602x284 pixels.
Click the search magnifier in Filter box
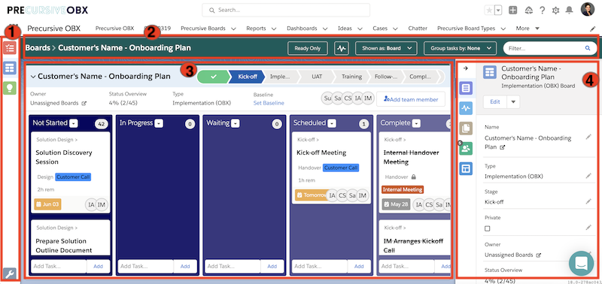(587, 48)
